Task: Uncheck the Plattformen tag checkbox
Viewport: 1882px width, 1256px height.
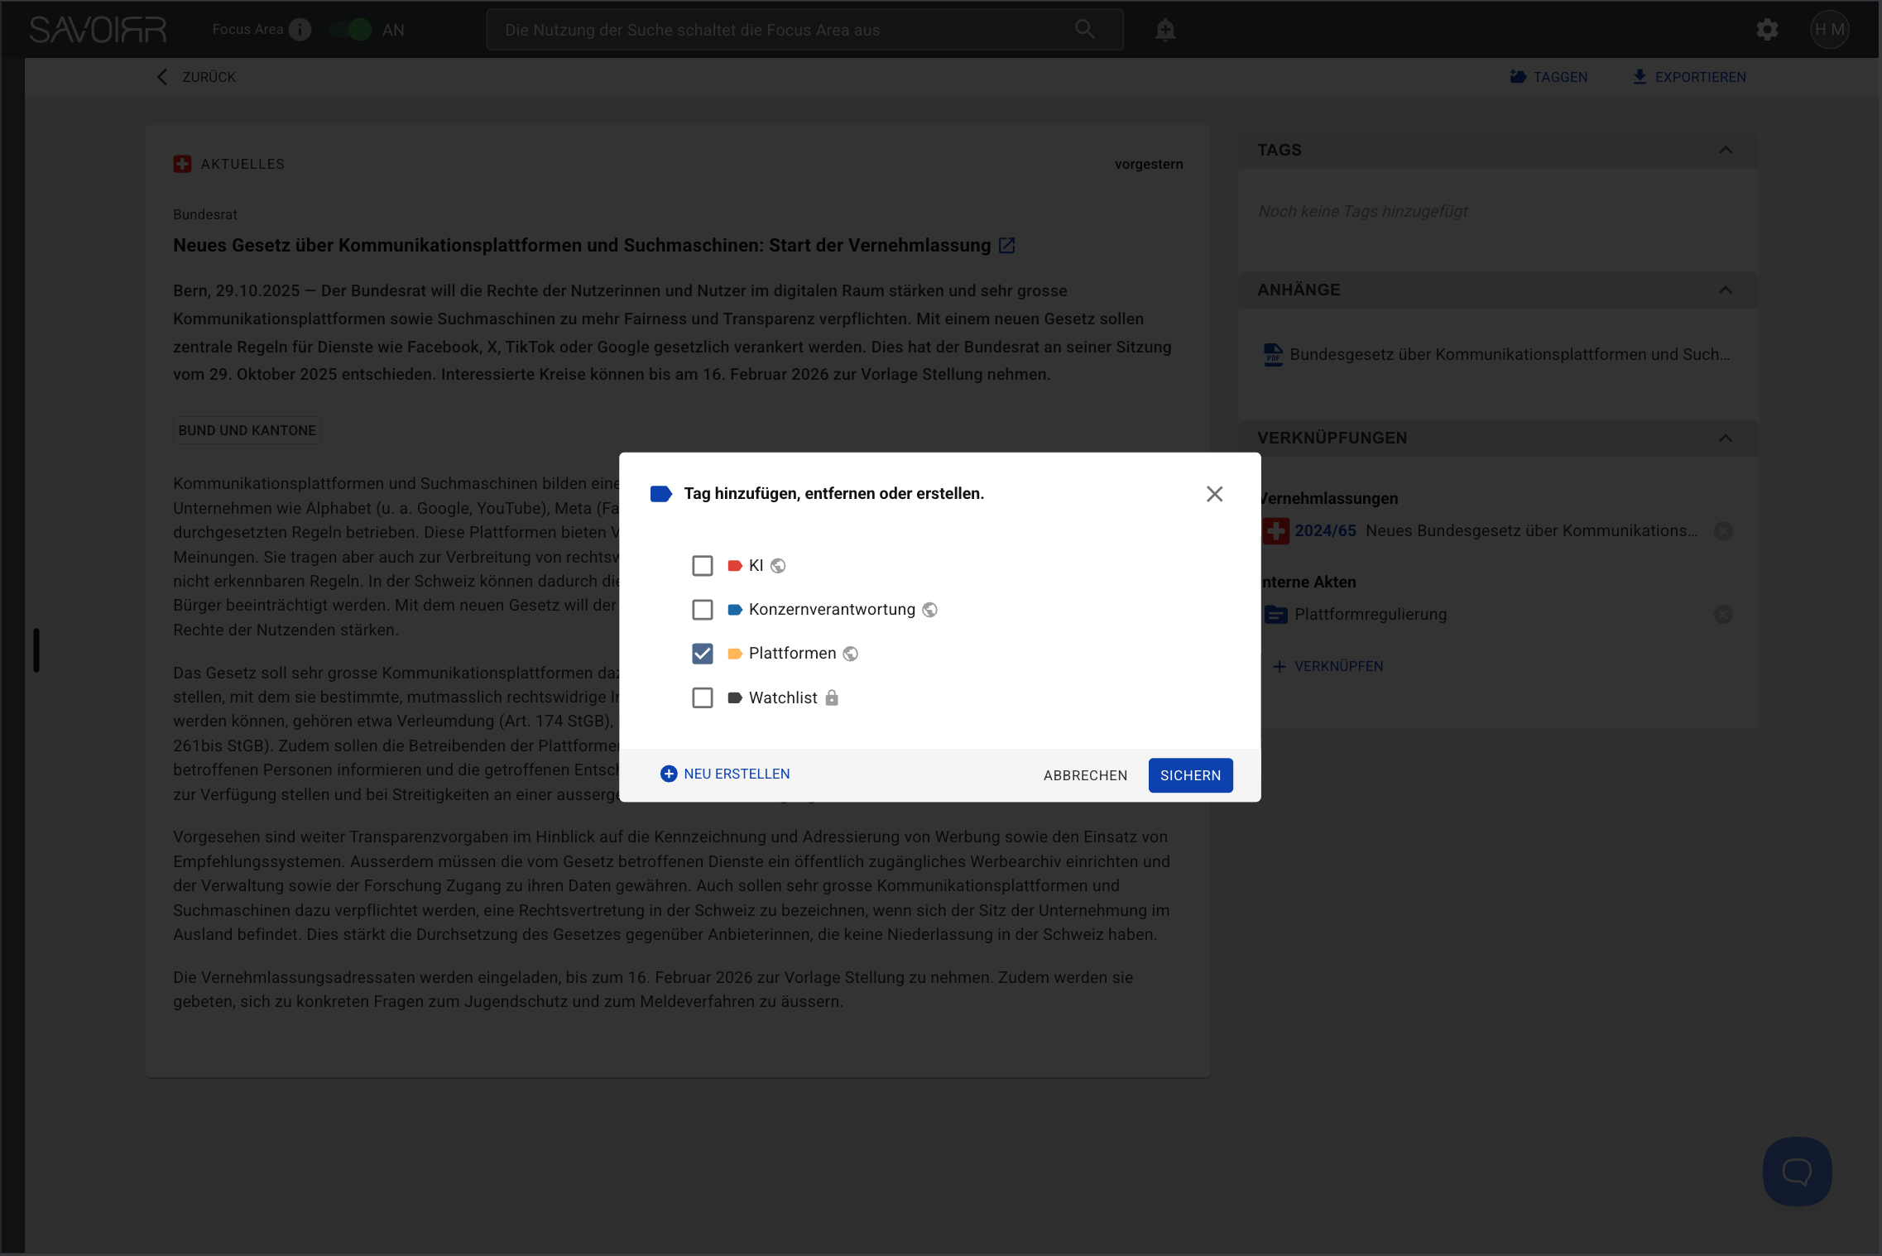Action: tap(702, 654)
